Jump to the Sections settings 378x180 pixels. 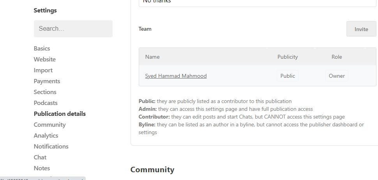(45, 92)
